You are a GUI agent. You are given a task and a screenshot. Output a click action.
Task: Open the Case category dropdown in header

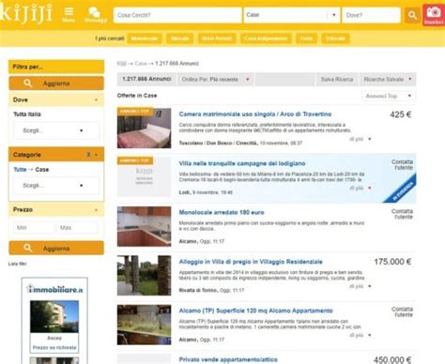pos(292,15)
